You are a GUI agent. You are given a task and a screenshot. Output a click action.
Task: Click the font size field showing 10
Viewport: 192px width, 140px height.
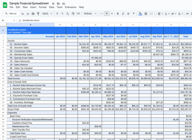(x=107, y=14)
